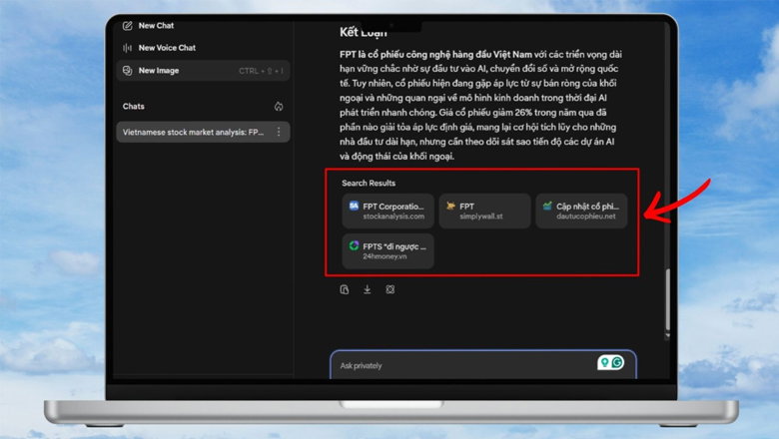The width and height of the screenshot is (779, 439).
Task: Open the three-dot menu for the stock analysis chat
Action: point(279,132)
